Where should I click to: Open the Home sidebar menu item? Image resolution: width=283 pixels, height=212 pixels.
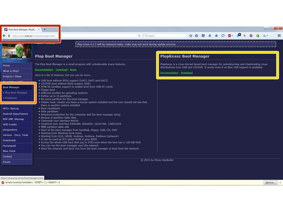click(17, 65)
